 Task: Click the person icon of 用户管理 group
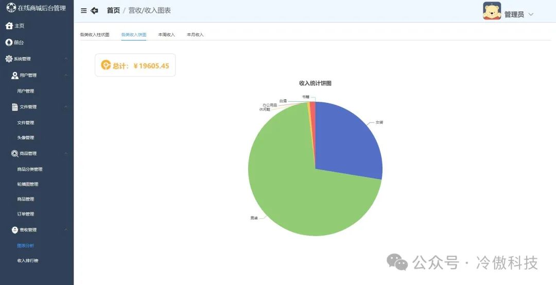[x=14, y=76]
